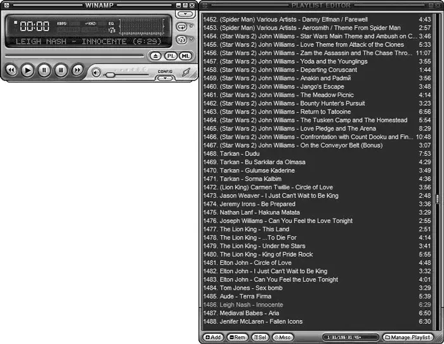Toggle the media library with ML
Viewport: 444px width, 344px height.
(185, 56)
